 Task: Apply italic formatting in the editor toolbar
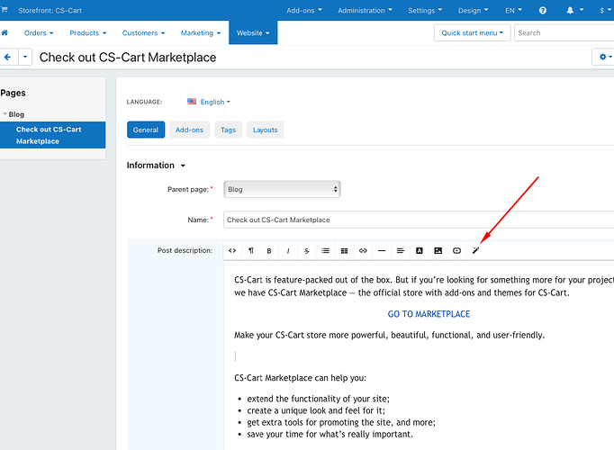click(288, 250)
